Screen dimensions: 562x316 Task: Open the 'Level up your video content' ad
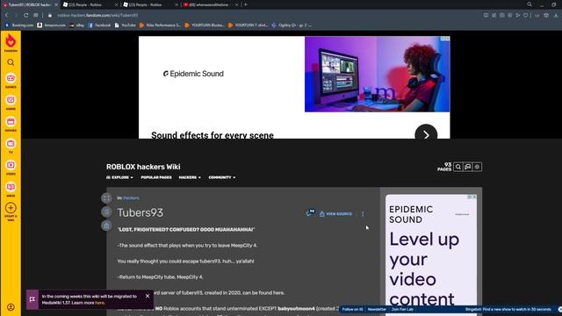431,255
